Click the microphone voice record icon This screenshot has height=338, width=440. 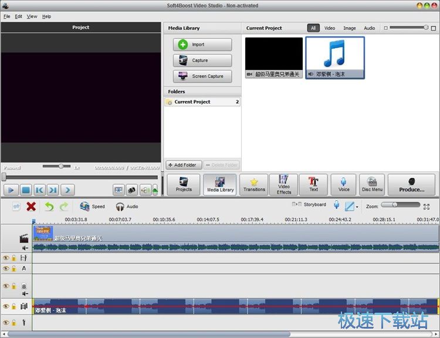[337, 205]
